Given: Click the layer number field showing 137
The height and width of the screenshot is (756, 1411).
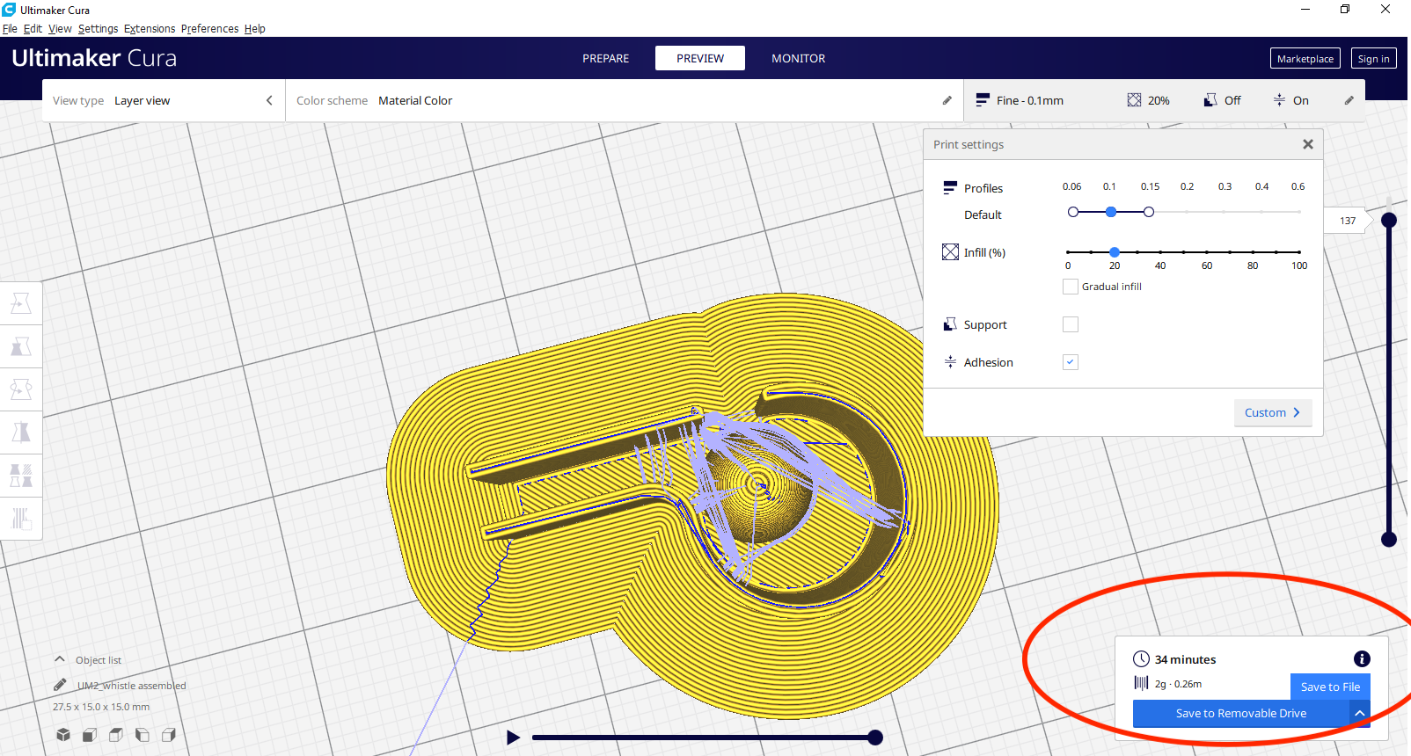Looking at the screenshot, I should tap(1348, 221).
